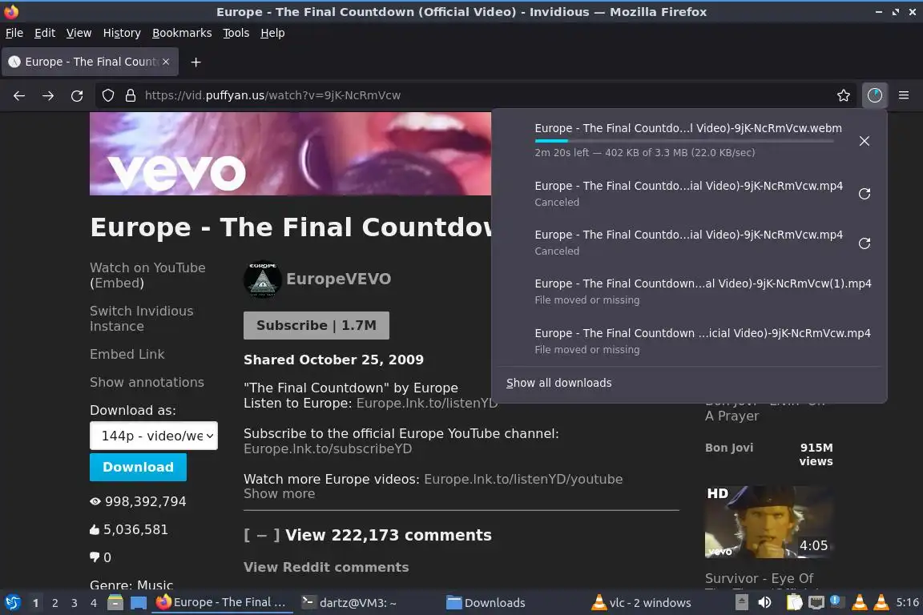Open the View menu
Viewport: 923px width, 615px height.
click(x=79, y=33)
